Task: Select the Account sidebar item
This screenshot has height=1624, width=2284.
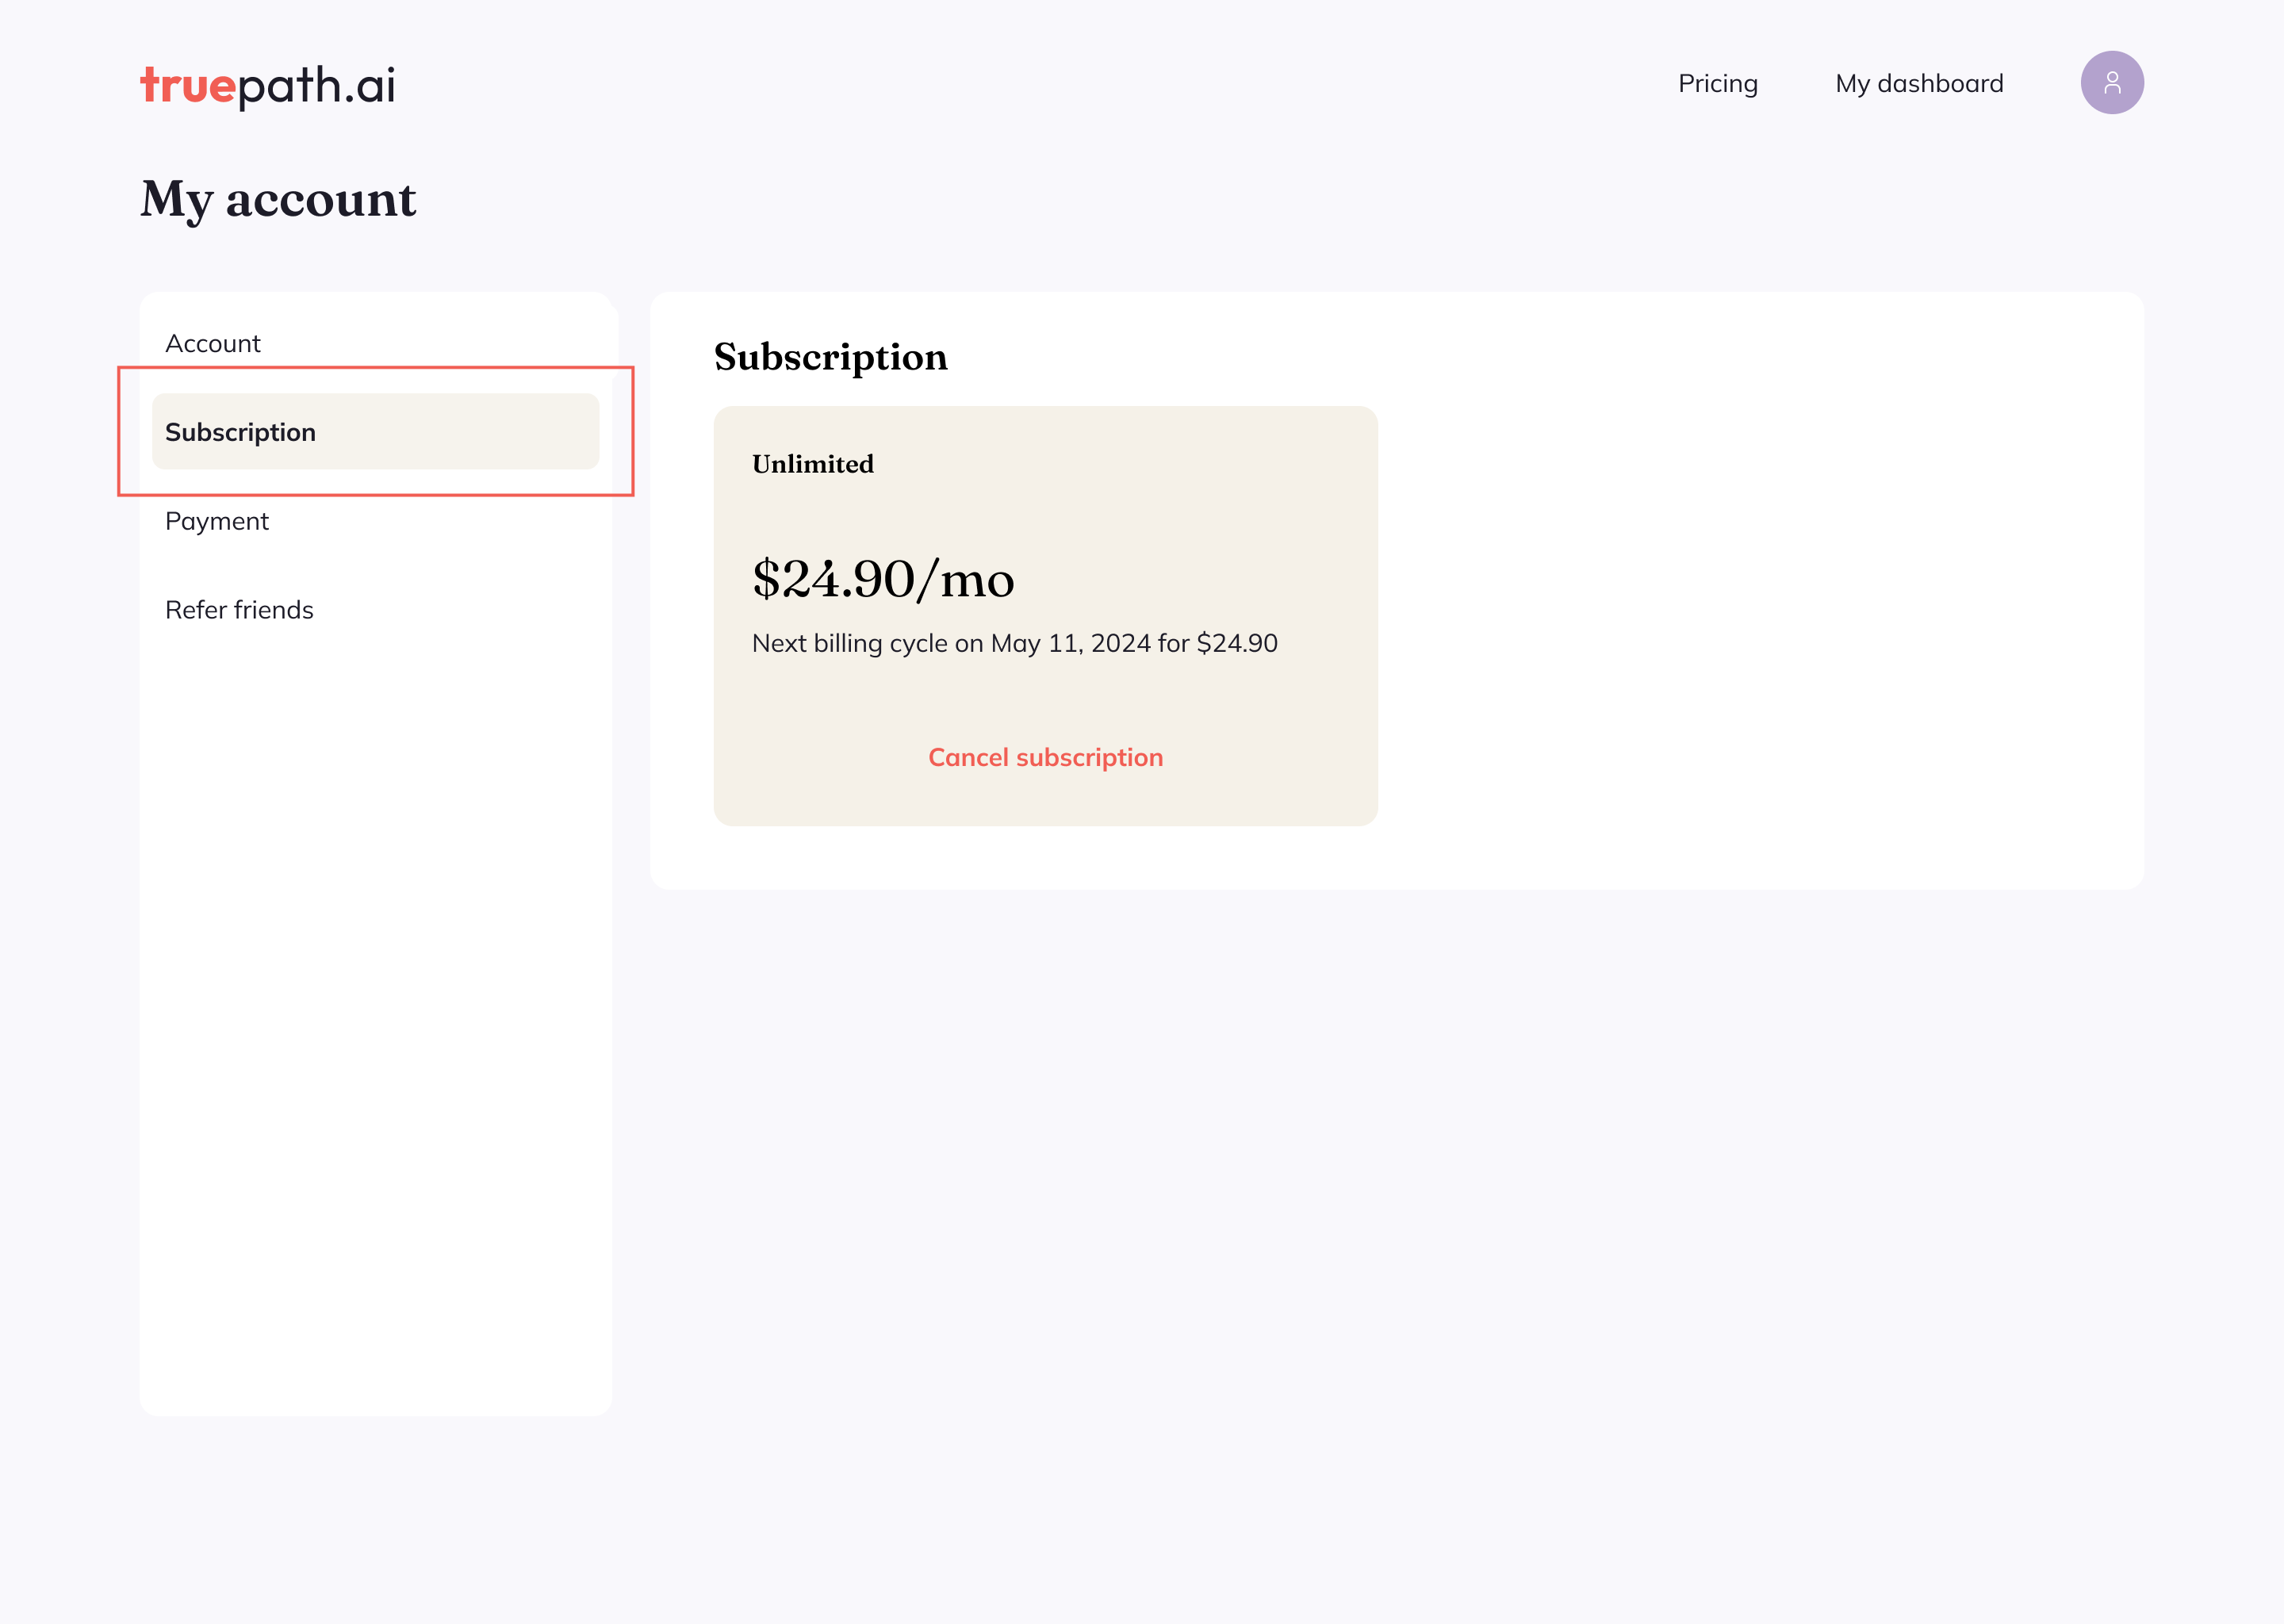Action: click(213, 343)
